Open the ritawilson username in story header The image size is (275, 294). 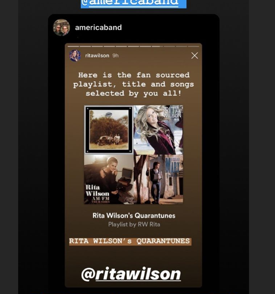[97, 55]
